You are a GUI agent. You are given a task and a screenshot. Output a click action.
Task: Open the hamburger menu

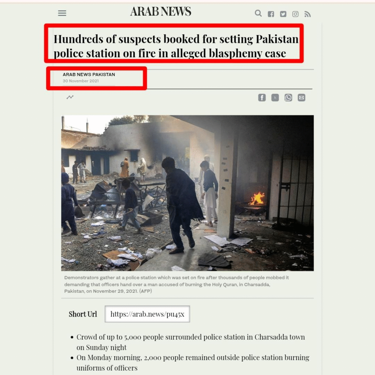point(62,13)
